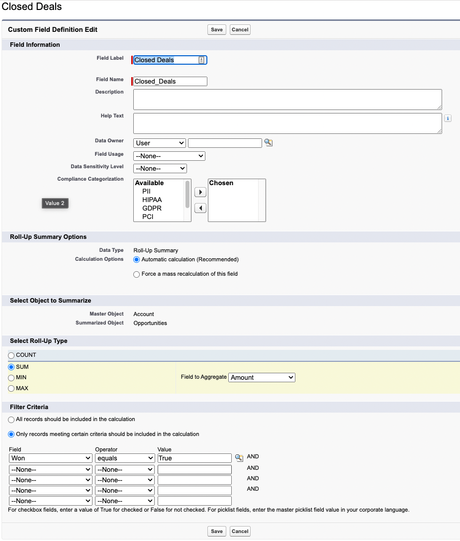
Task: Select MIN as the roll-up type
Action: tap(10, 377)
